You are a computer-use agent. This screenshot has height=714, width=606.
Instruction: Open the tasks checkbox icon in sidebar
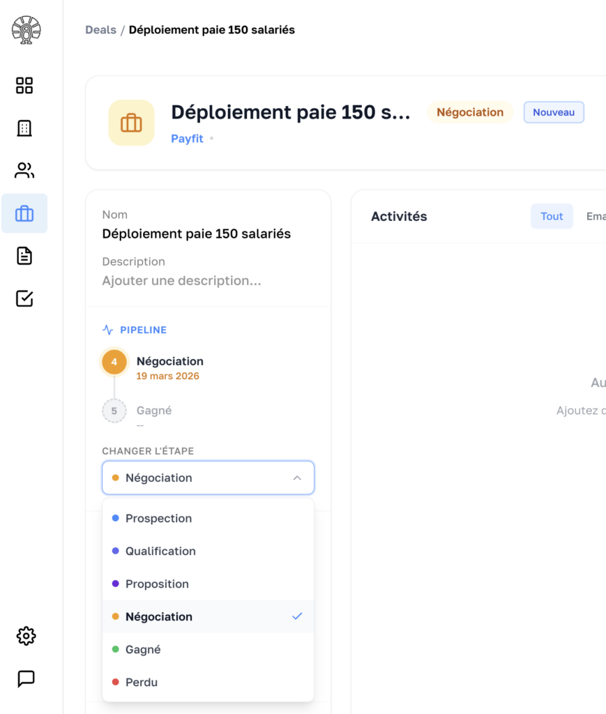coord(24,298)
